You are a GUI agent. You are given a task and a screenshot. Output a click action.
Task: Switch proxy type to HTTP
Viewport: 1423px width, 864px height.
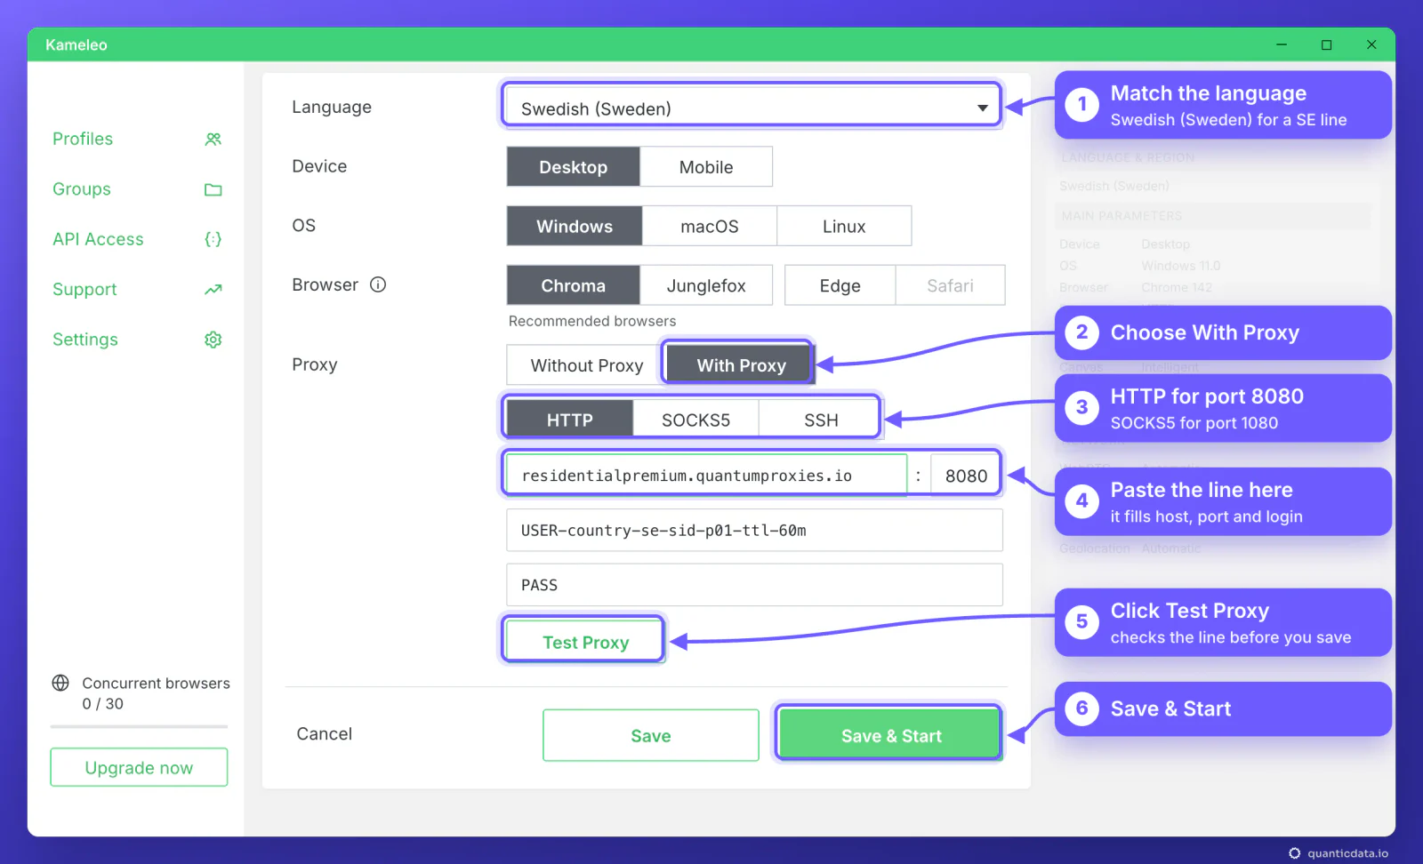point(569,420)
